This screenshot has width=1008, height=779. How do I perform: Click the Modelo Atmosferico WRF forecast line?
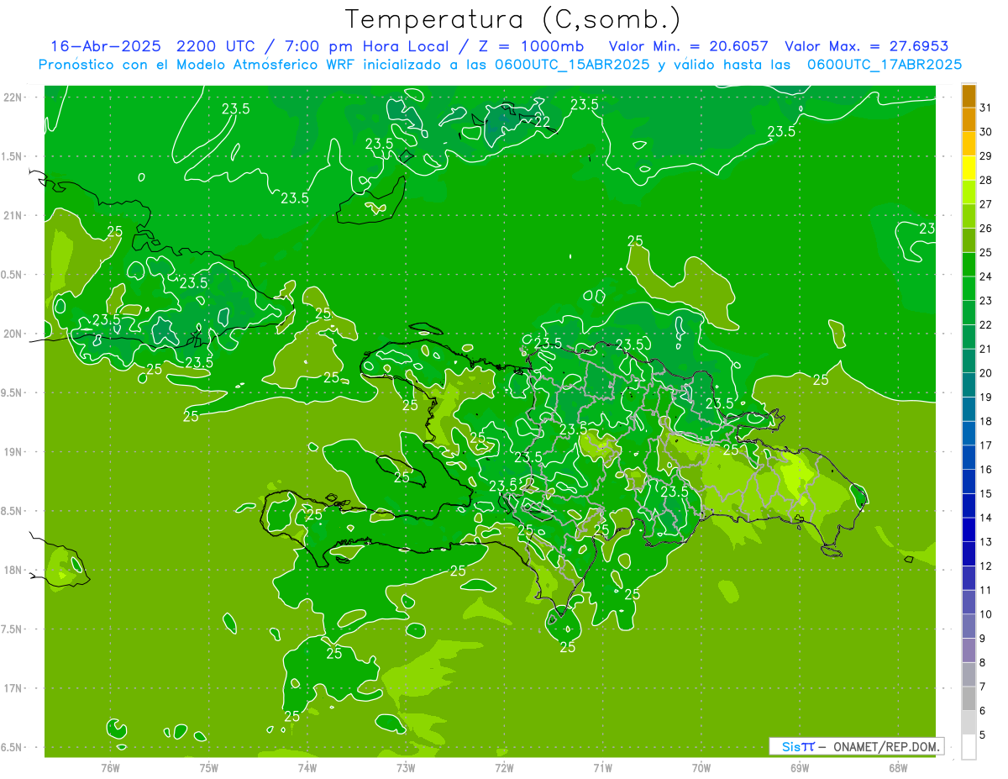(x=501, y=65)
